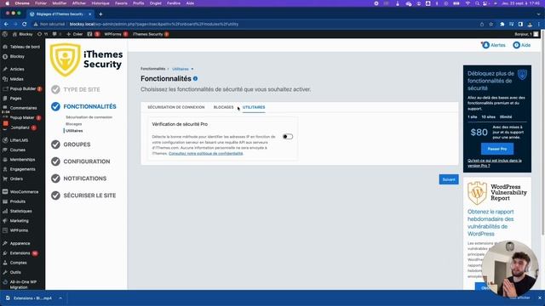The image size is (545, 306).
Task: Open the downloaded Extensions mp4 file chip
Action: 33,298
